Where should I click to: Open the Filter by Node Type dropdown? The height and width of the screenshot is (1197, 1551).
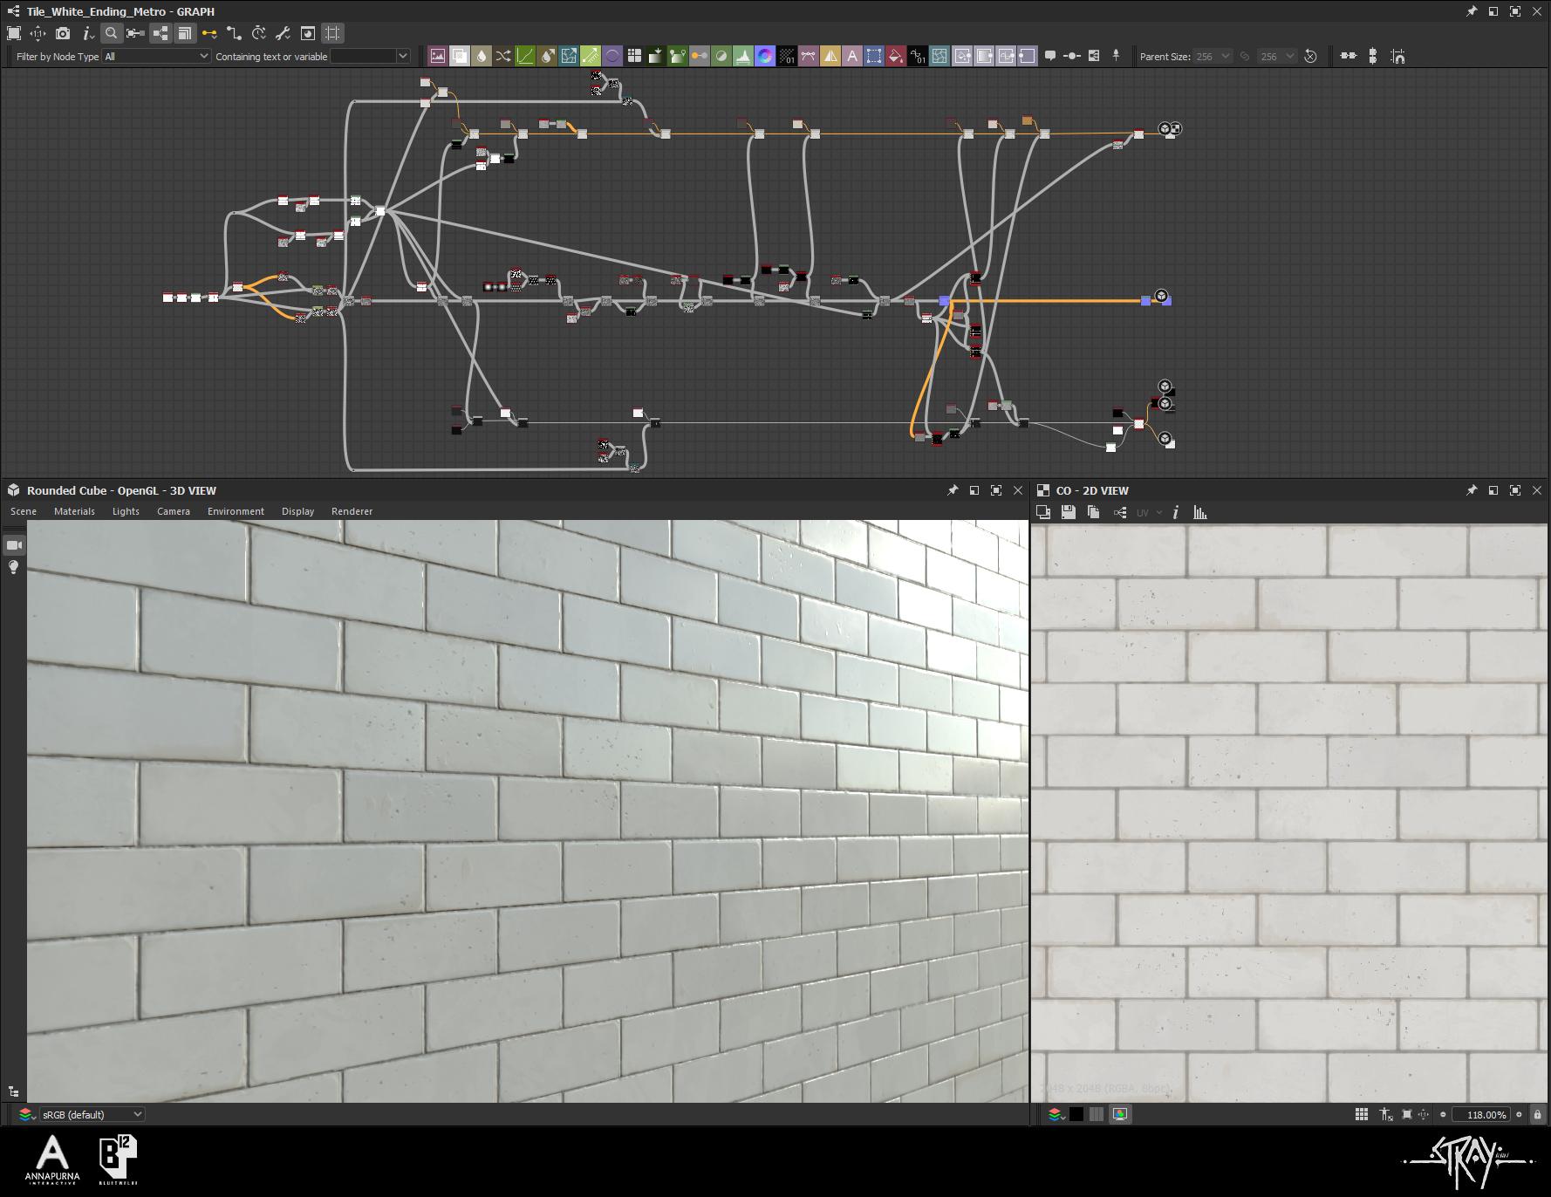(x=156, y=56)
